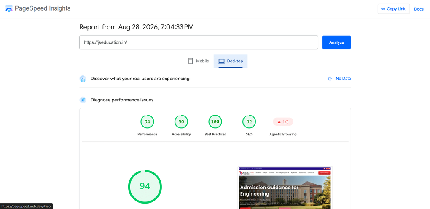Run the test with the Analyze button
The height and width of the screenshot is (209, 430).
(x=336, y=42)
